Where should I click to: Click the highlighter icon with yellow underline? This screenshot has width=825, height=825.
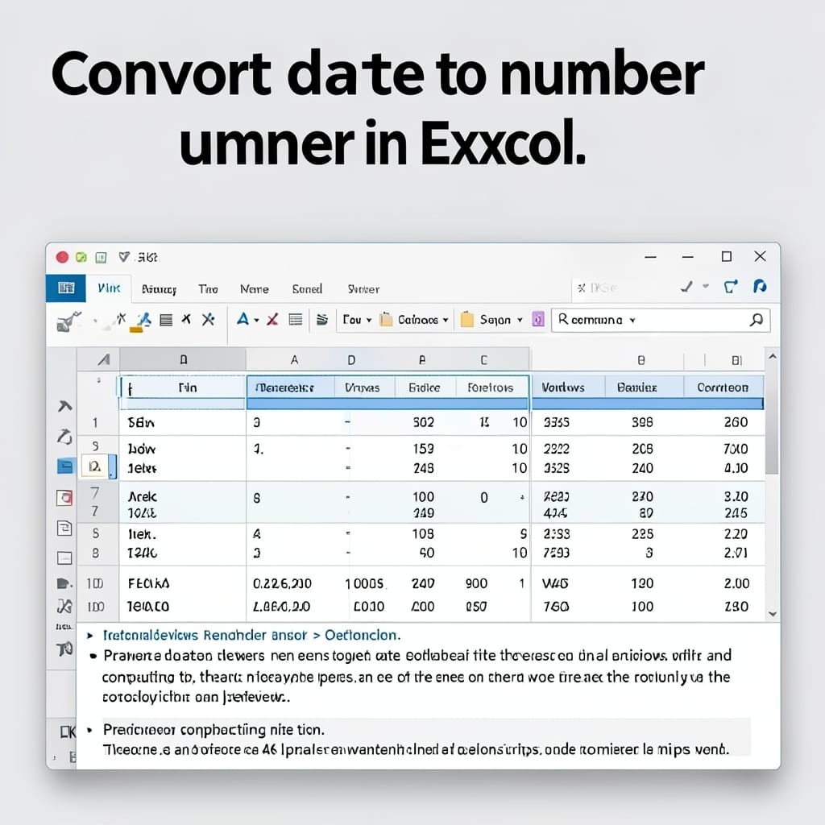click(140, 321)
